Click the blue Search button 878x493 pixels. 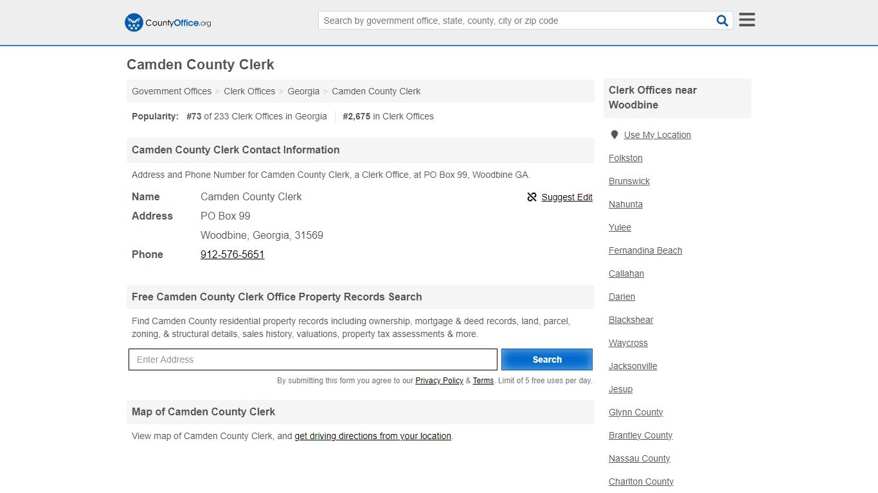(547, 359)
